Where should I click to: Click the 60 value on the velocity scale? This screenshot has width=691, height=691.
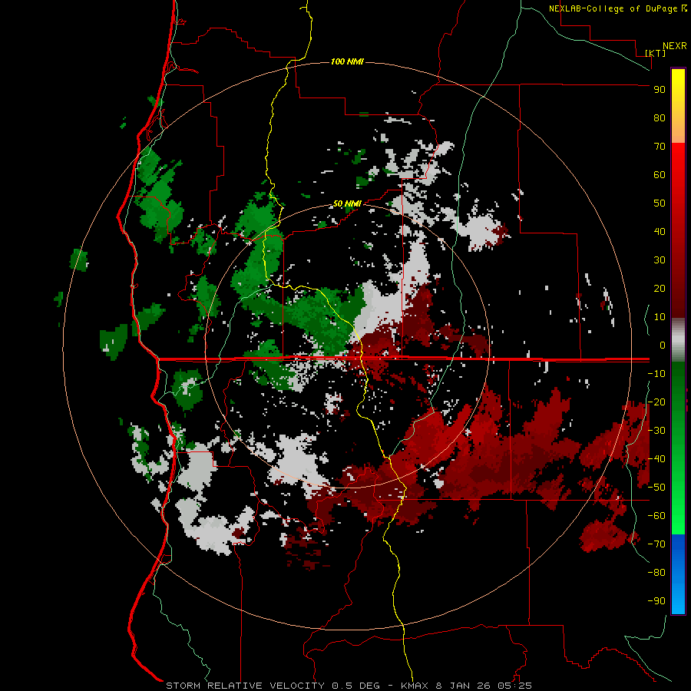[660, 175]
